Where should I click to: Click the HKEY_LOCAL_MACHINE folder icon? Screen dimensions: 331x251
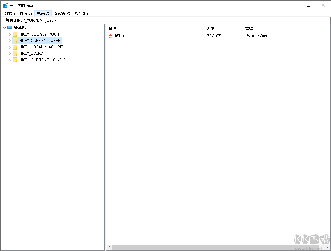(x=15, y=47)
